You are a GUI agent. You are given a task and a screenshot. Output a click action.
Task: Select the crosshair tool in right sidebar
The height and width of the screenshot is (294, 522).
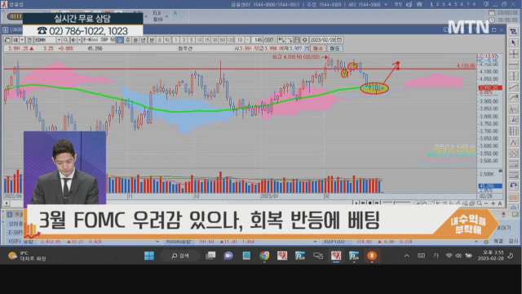pyautogui.click(x=513, y=54)
